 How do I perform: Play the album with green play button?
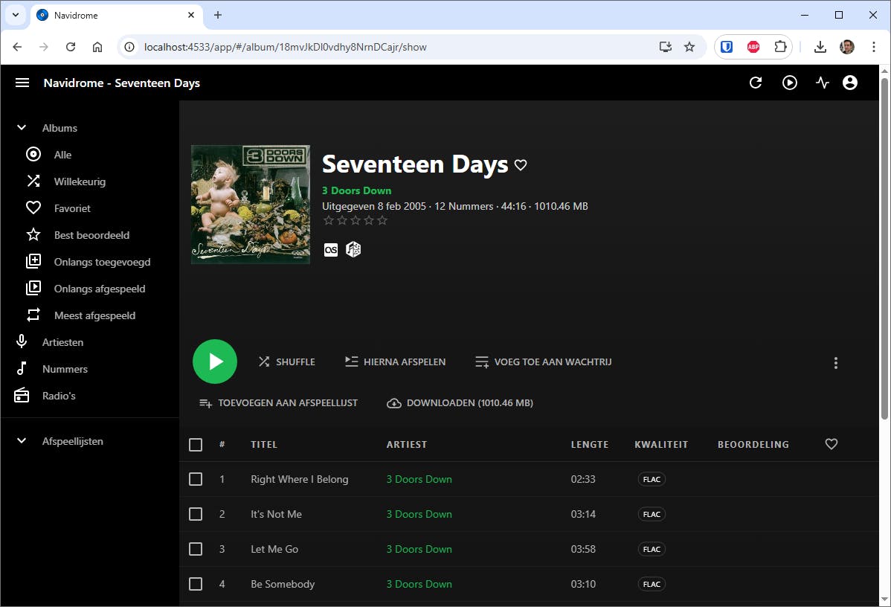coord(215,362)
